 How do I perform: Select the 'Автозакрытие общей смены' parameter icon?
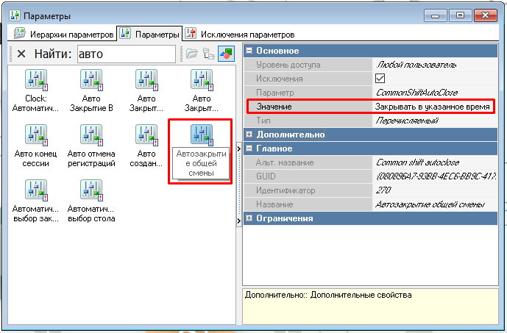point(202,134)
